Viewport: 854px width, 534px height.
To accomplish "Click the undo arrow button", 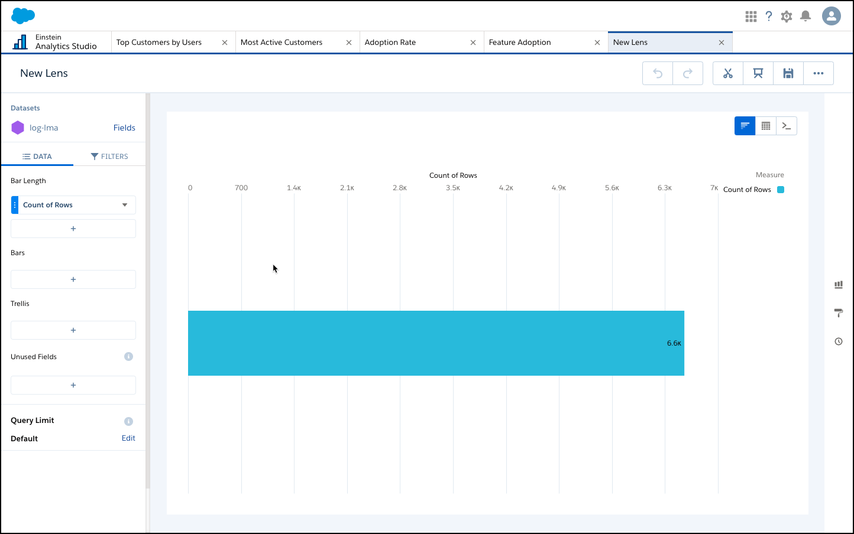I will [658, 73].
